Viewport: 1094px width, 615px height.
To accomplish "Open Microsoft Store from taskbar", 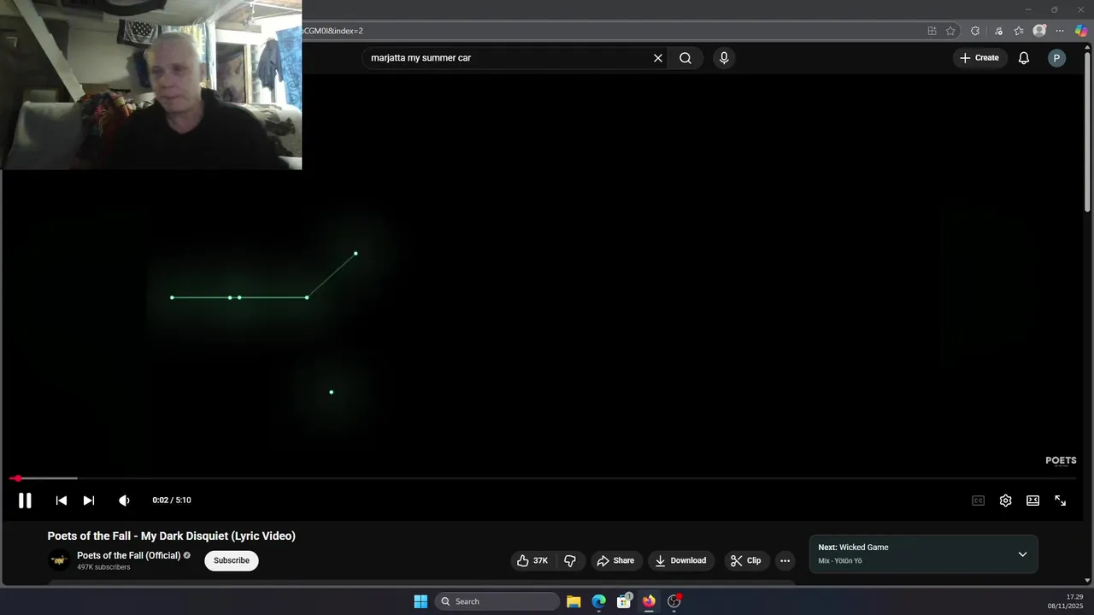I will coord(624,601).
